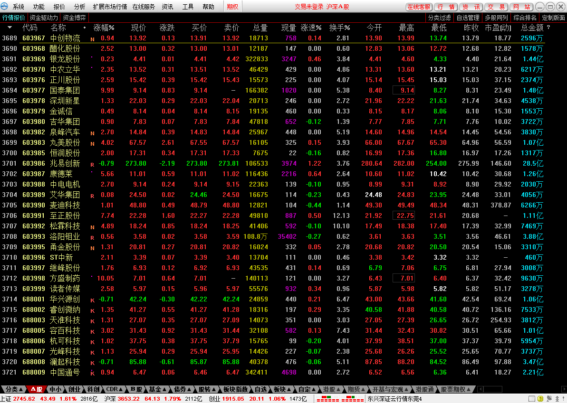
Task: Select stock row 603977 国泰集团
Action: pyautogui.click(x=273, y=90)
